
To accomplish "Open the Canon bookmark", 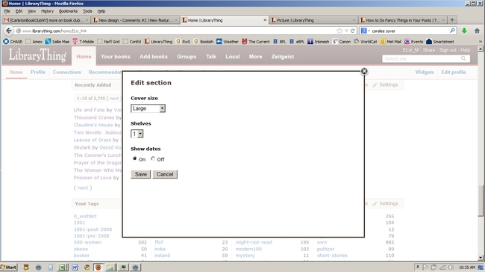I will 342,42.
